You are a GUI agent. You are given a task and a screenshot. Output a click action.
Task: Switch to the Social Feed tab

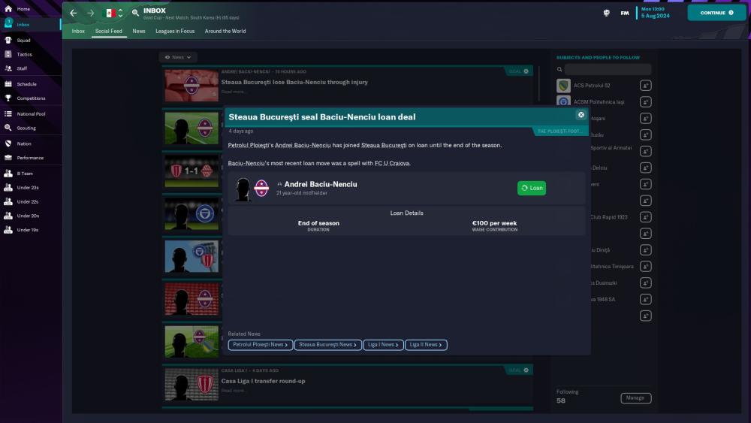point(109,31)
